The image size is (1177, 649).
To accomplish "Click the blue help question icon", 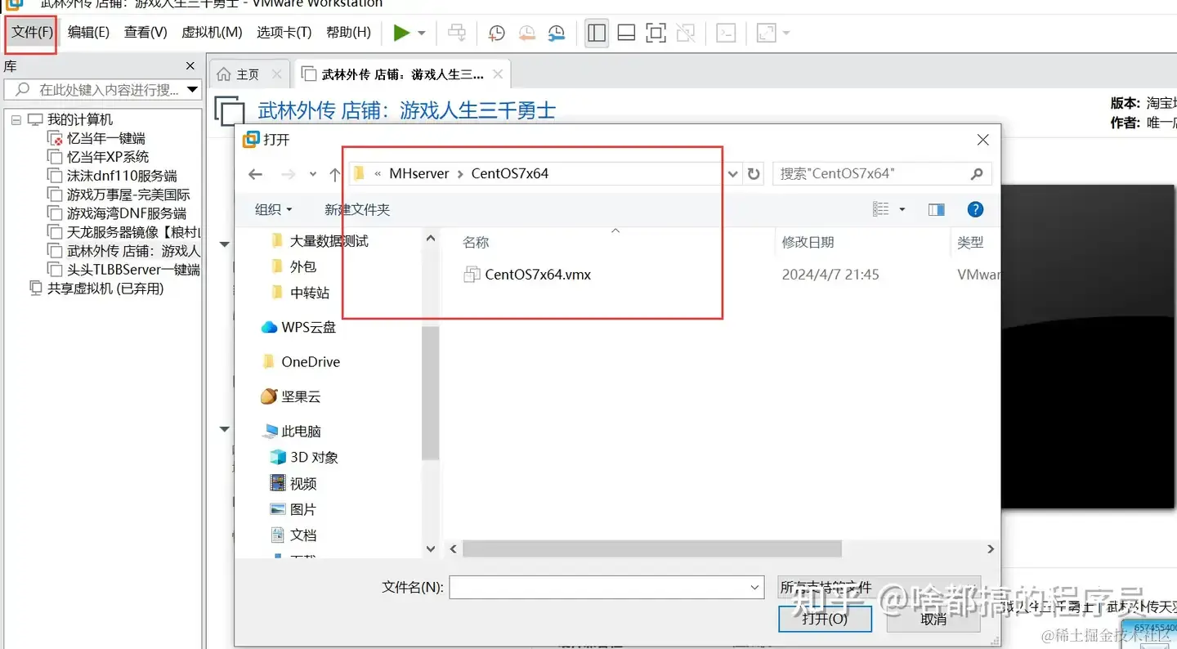I will 975,210.
